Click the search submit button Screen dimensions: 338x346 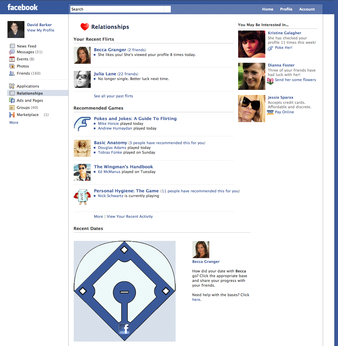pos(167,9)
